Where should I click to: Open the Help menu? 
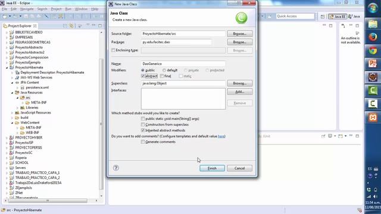[x=95, y=9]
